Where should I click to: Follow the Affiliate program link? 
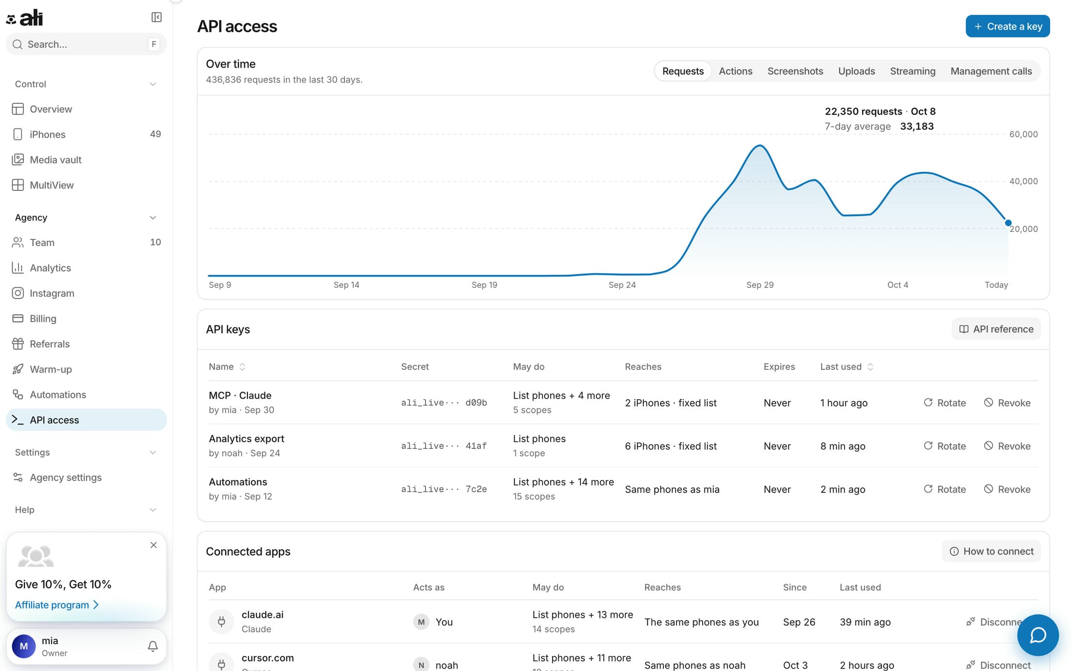[57, 605]
